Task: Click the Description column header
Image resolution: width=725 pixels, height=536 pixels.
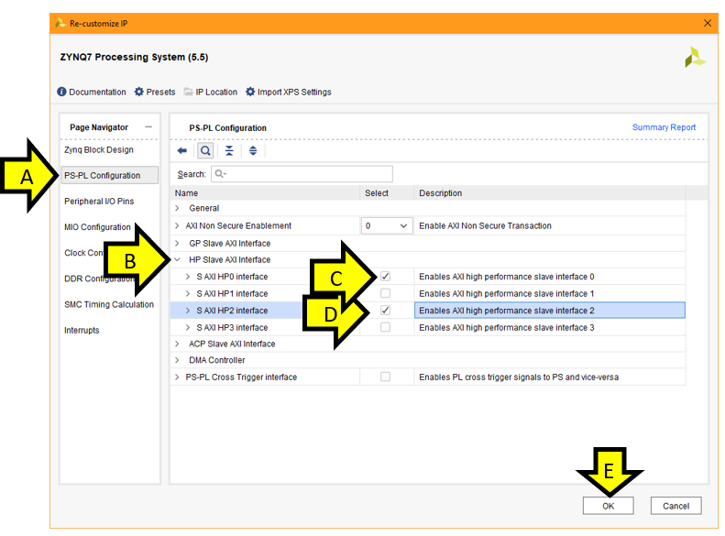Action: click(550, 193)
